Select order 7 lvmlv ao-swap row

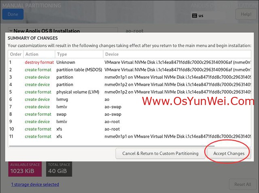click(129, 107)
